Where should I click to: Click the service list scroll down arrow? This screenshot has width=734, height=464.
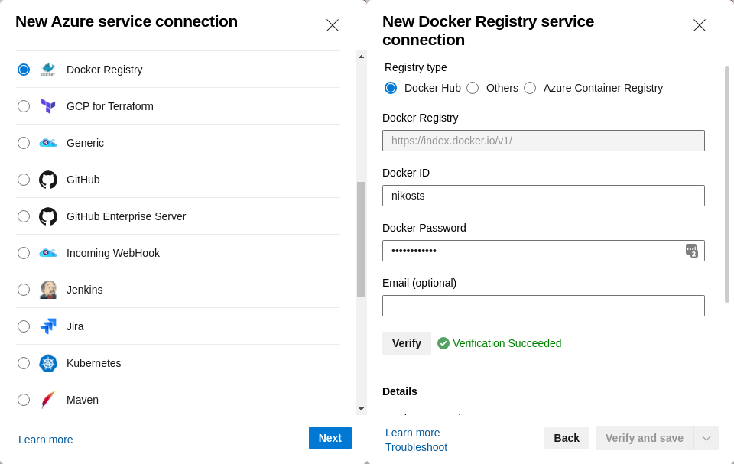pos(361,409)
